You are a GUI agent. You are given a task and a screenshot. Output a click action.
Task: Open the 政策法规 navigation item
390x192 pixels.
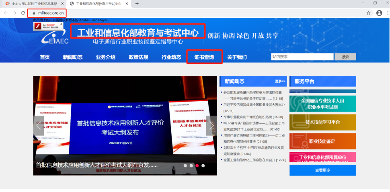tap(138, 57)
